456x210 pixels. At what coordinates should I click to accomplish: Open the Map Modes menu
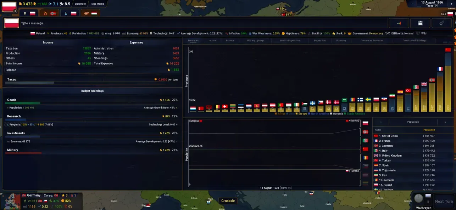(98, 4)
